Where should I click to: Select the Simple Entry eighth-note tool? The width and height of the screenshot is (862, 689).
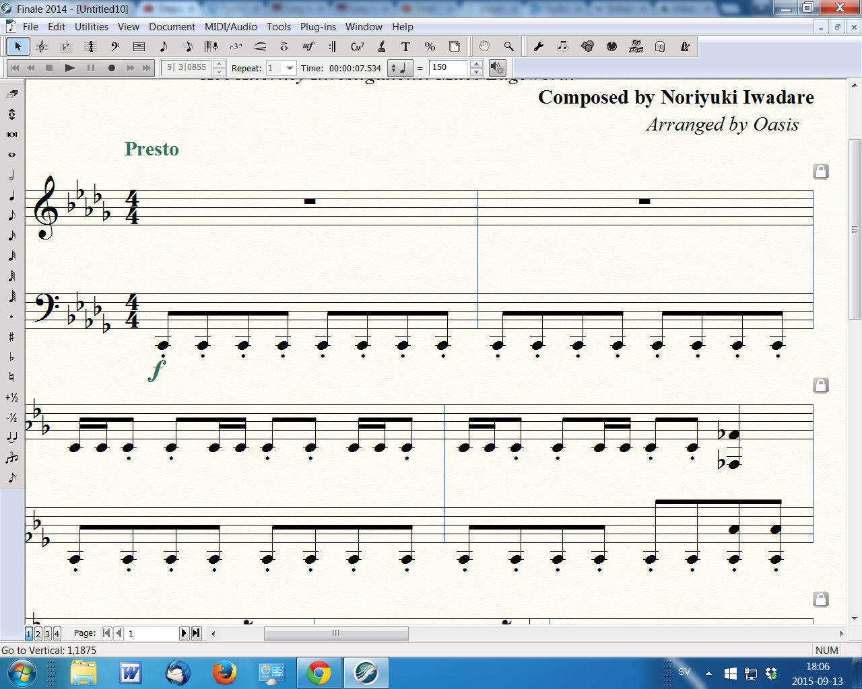(163, 46)
